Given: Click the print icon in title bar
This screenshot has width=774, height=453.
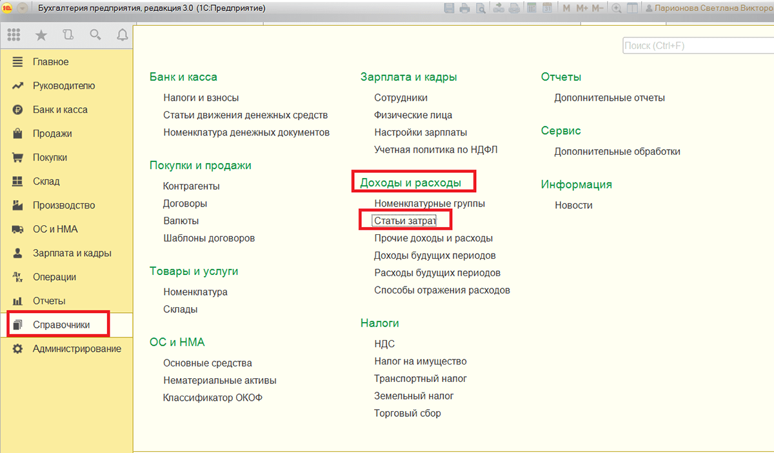Looking at the screenshot, I should 465,8.
